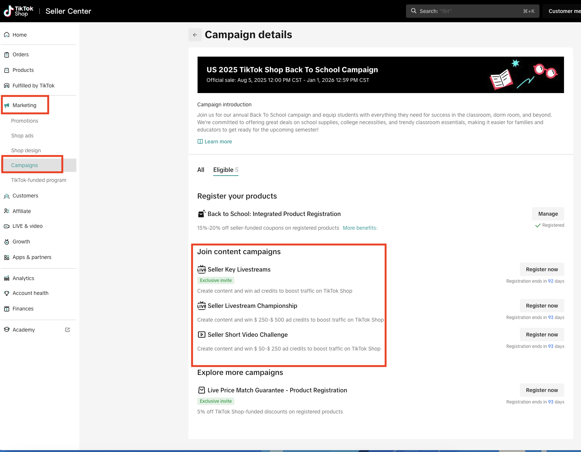
Task: Click the Analytics chart icon
Action: 7,279
